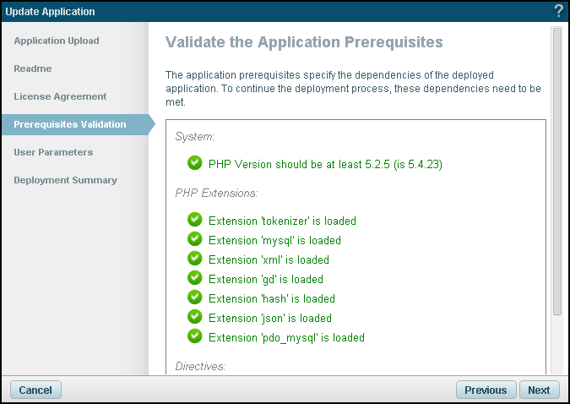Go back with the Previous button
Screen dimensions: 570x404
click(x=486, y=390)
